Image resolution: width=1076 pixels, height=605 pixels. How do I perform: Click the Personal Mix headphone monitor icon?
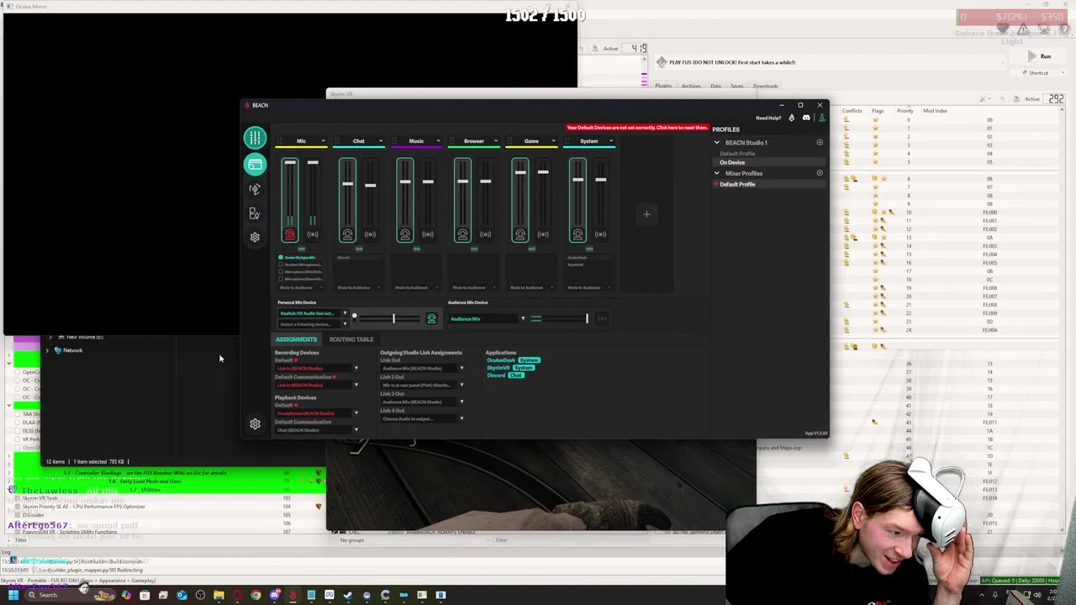431,318
